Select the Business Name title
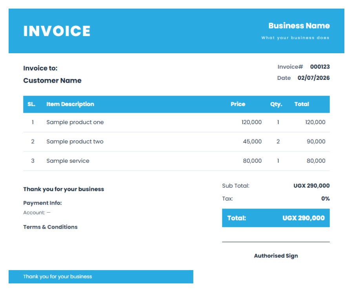This screenshot has width=353, height=292. point(299,25)
